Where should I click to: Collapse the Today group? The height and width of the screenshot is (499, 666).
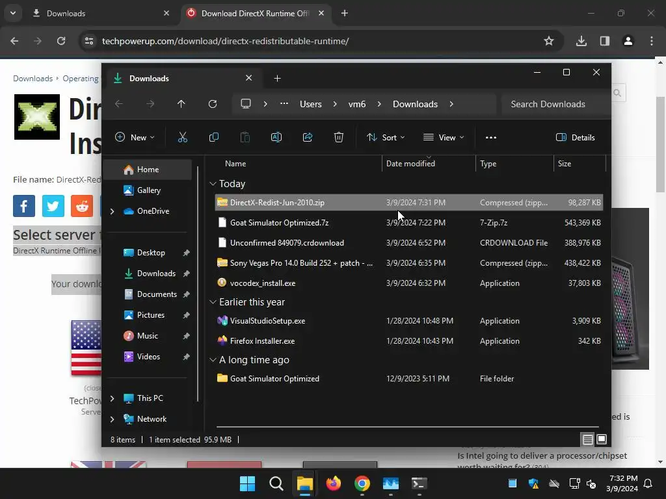click(x=213, y=184)
